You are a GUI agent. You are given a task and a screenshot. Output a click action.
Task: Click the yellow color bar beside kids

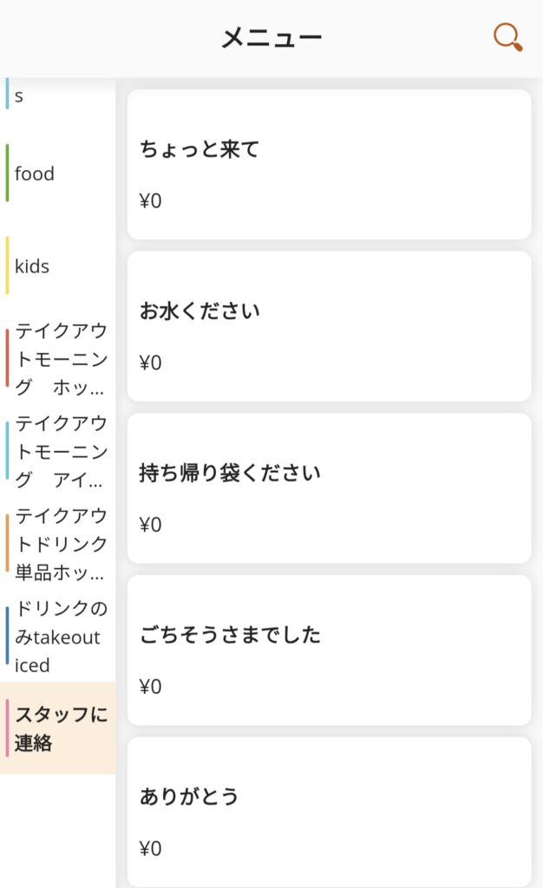(7, 266)
